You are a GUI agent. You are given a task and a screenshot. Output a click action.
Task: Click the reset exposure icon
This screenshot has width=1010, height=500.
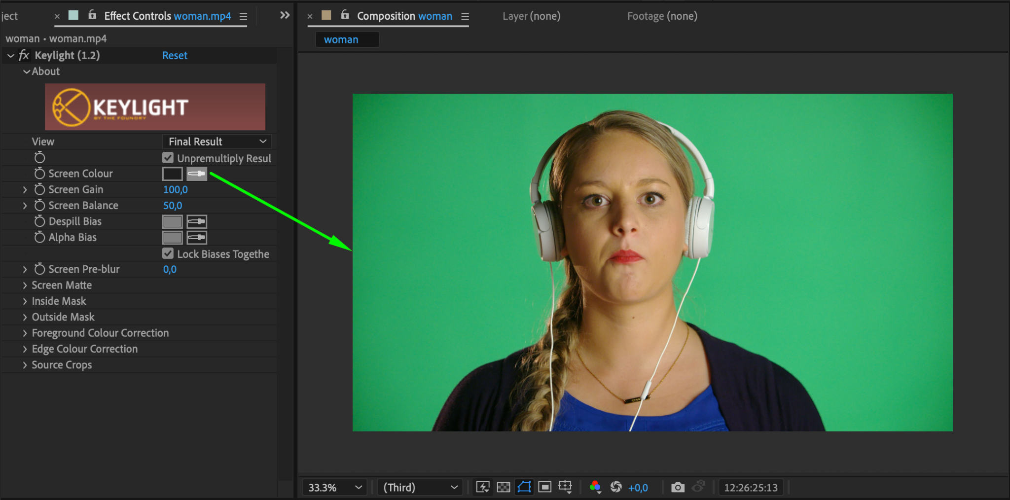pos(616,487)
